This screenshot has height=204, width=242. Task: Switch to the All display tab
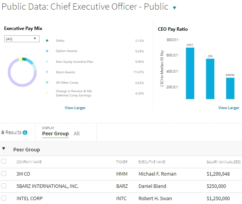[x=77, y=134]
